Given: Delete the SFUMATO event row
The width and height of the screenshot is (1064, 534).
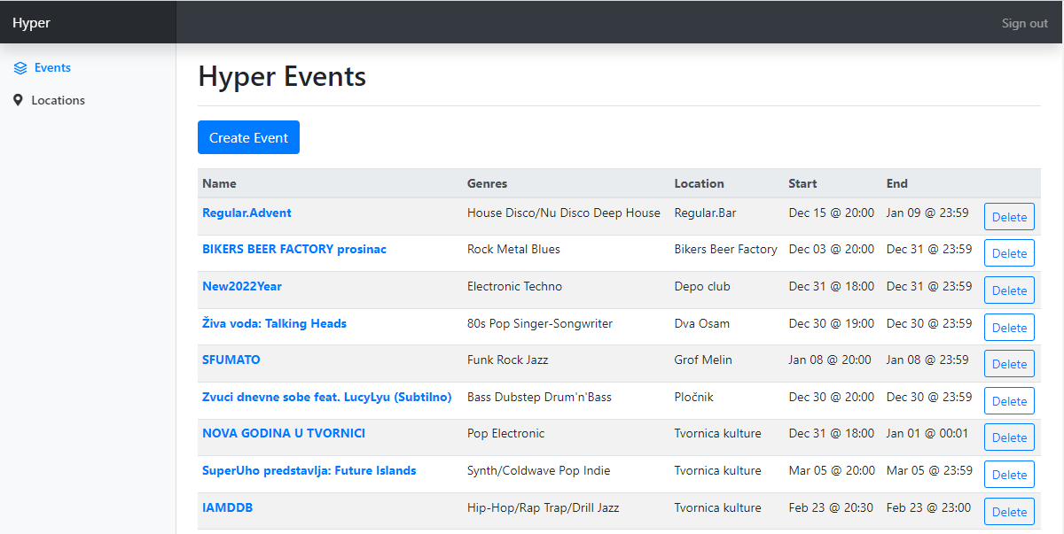Looking at the screenshot, I should pos(1009,364).
